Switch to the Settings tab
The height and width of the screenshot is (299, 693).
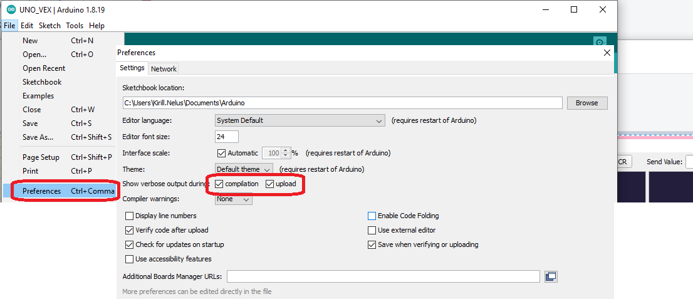click(x=132, y=68)
